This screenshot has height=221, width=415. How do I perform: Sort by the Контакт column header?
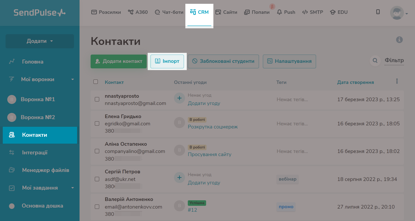tap(114, 82)
